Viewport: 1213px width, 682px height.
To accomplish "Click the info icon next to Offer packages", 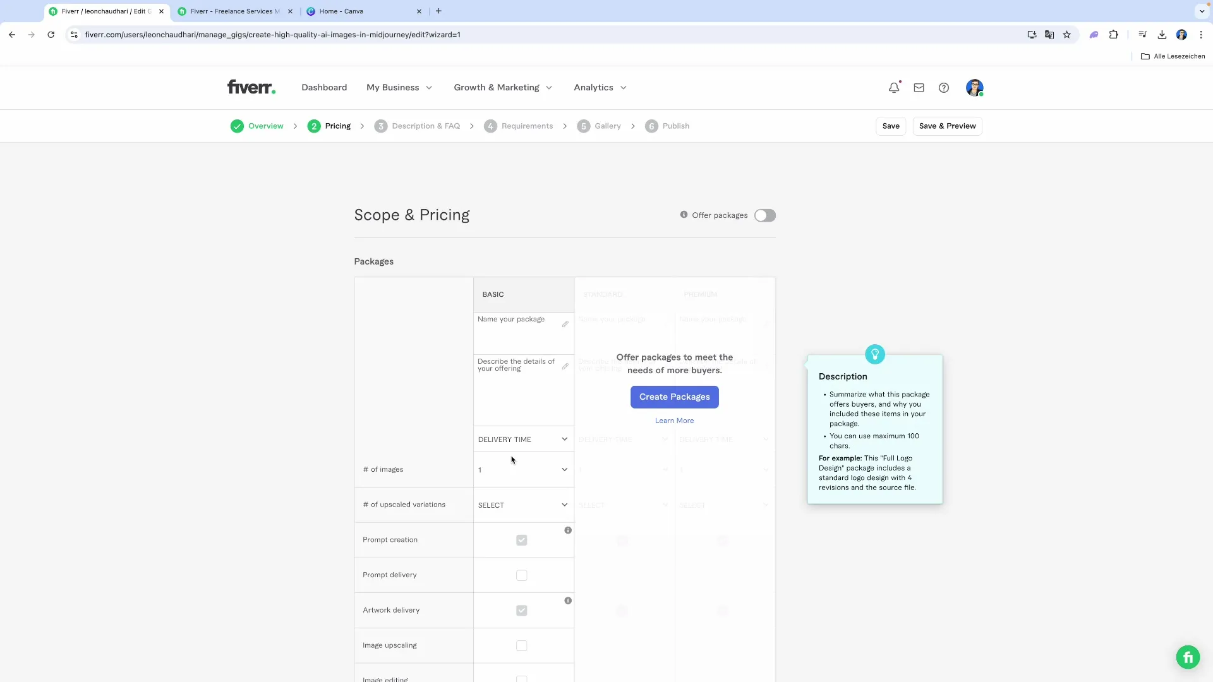I will pos(684,215).
